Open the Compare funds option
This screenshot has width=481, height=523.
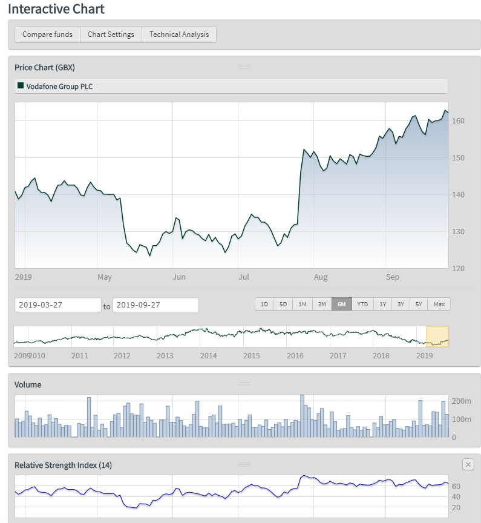47,35
